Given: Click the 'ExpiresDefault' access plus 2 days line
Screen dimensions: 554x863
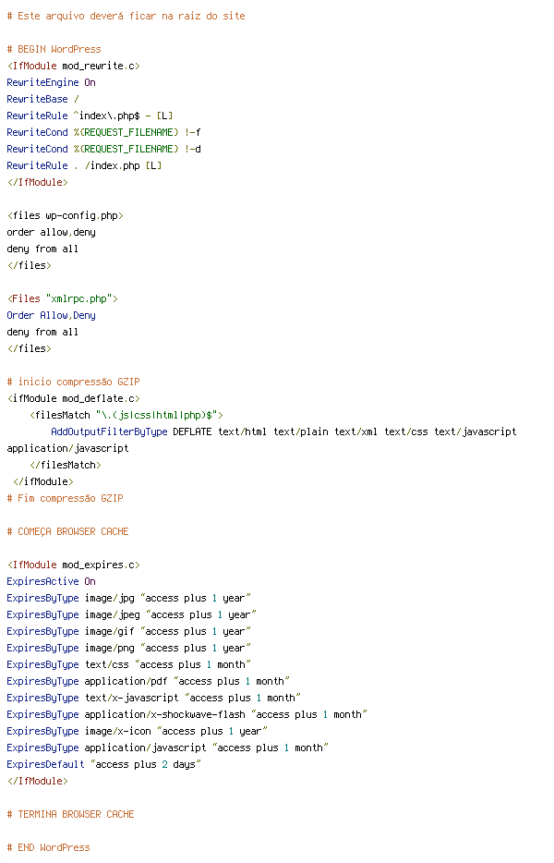Looking at the screenshot, I should pos(104,764).
